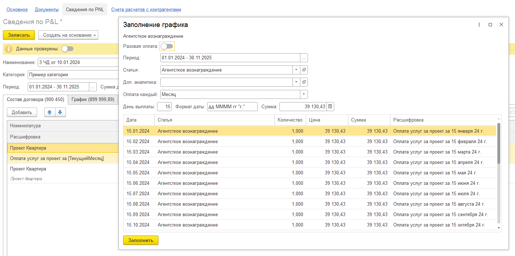Close the Заполнение графика dialog

501,25
